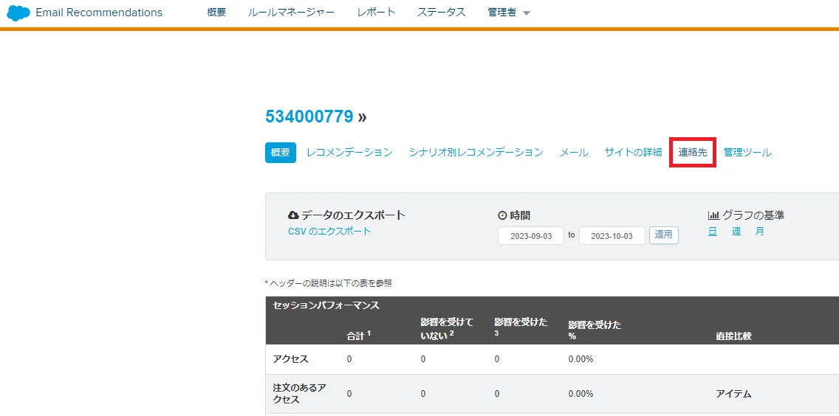Go to ルールマネージャー in top navigation
Screen dimensions: 839x416
tap(291, 13)
